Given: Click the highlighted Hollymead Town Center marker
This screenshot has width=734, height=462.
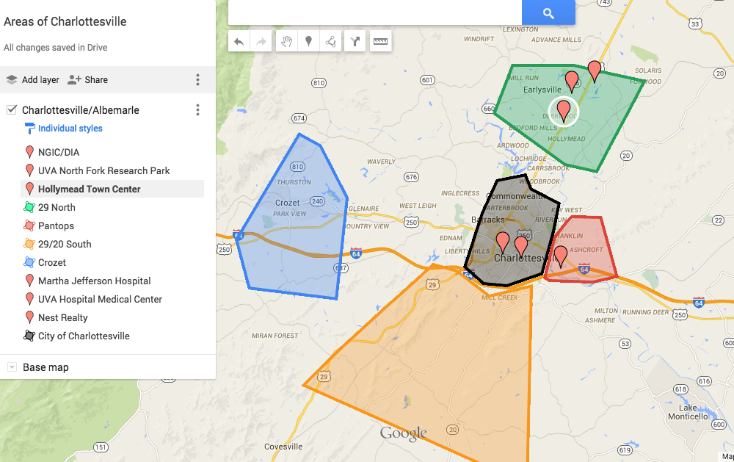Looking at the screenshot, I should point(562,112).
